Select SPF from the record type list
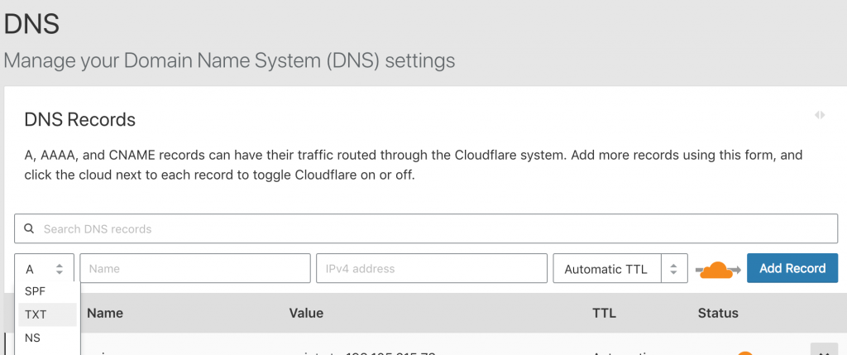Image resolution: width=847 pixels, height=355 pixels. (x=47, y=291)
